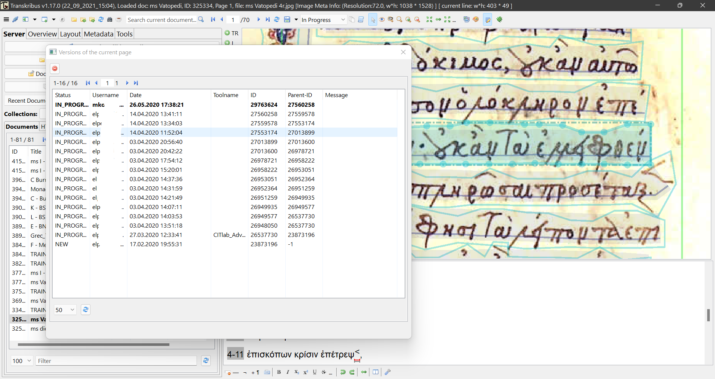715x379 pixels.
Task: Toggle the eye visibility icon in canvas toolbar
Action: [382, 19]
